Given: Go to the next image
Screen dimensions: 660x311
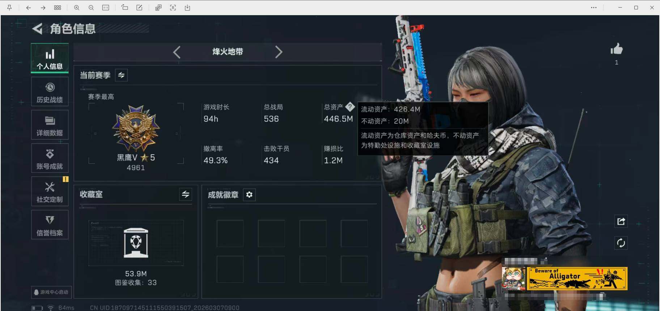Looking at the screenshot, I should point(43,8).
